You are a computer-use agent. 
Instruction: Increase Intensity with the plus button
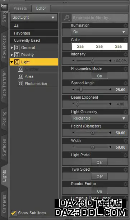tap(110, 60)
